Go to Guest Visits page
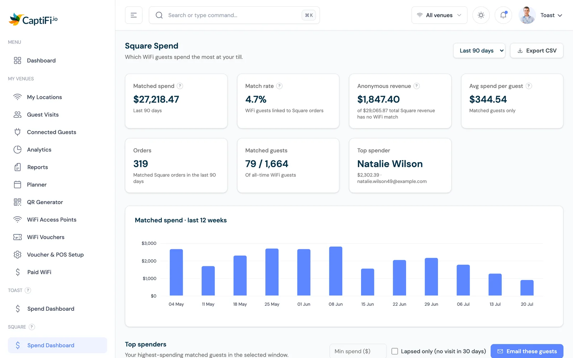The image size is (573, 358). point(57,115)
